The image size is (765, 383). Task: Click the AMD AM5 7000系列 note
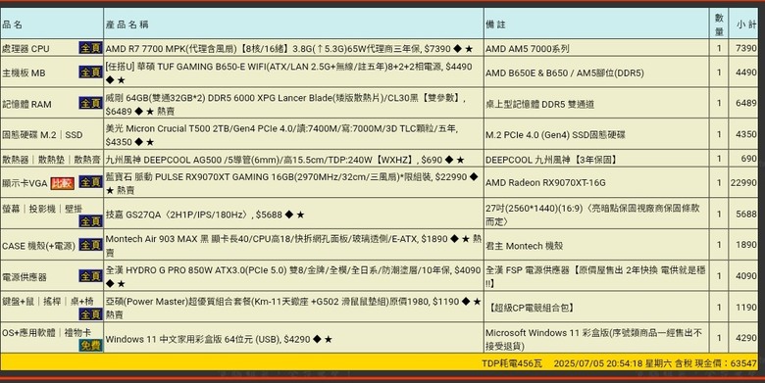point(528,49)
